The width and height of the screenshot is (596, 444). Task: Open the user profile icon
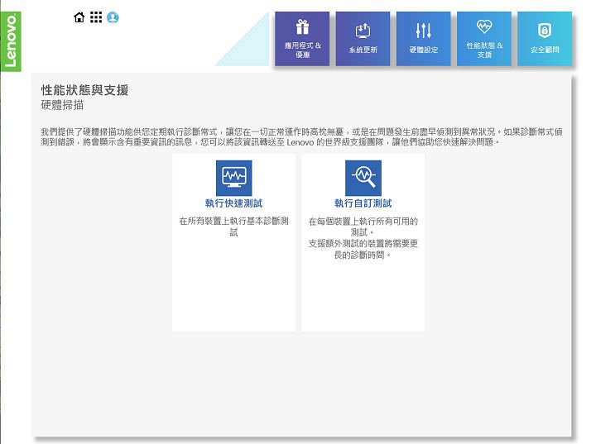[x=113, y=17]
